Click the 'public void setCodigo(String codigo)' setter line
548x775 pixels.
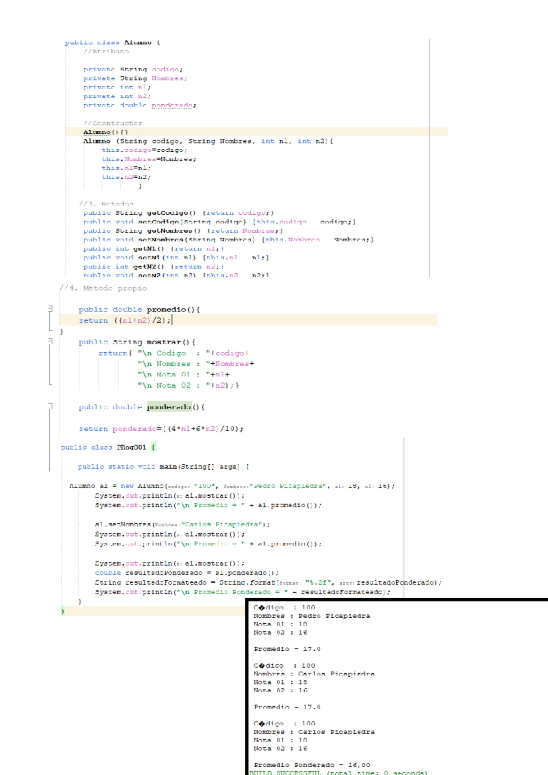[220, 222]
